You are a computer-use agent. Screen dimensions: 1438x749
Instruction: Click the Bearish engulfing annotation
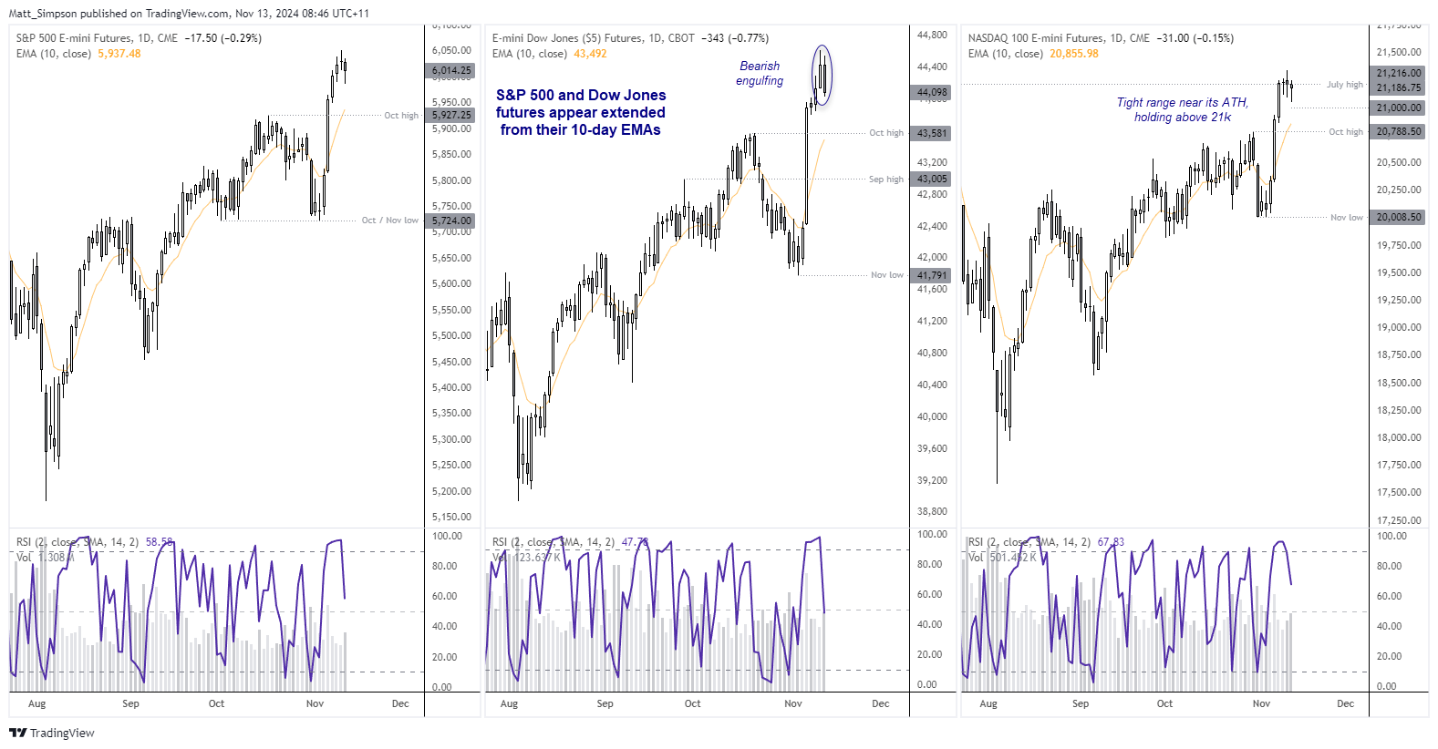(760, 73)
